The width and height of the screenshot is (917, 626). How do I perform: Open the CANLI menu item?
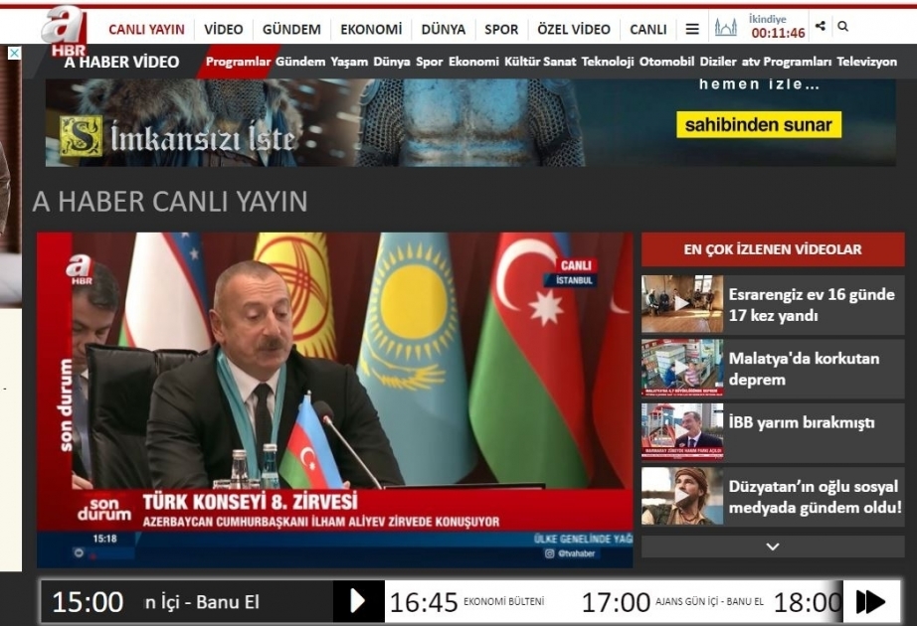pos(648,29)
